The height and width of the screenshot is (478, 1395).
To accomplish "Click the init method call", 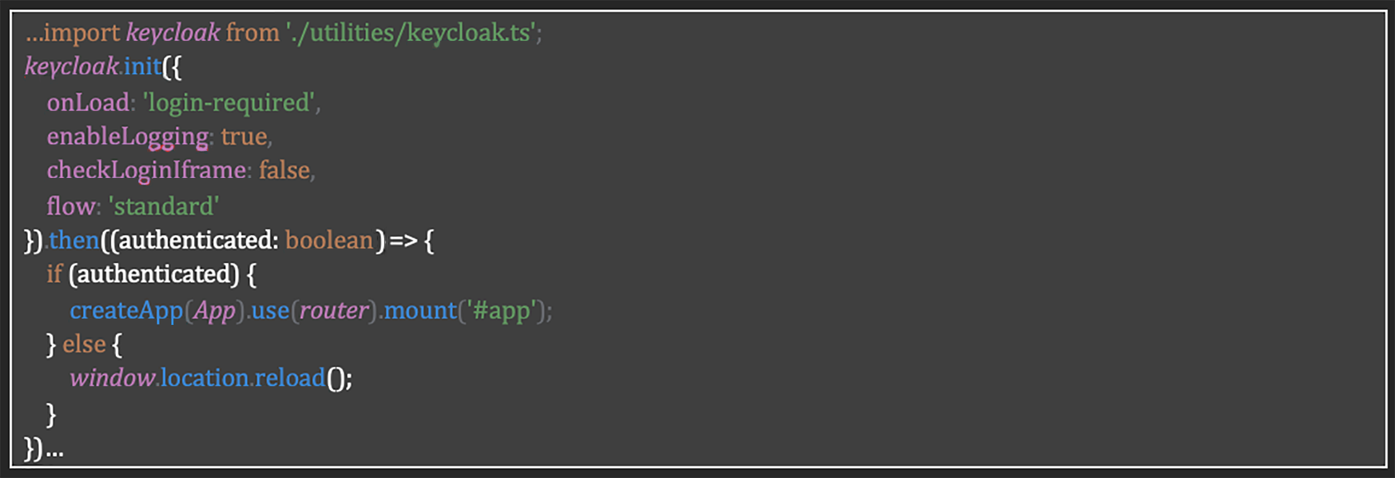I will pyautogui.click(x=143, y=66).
